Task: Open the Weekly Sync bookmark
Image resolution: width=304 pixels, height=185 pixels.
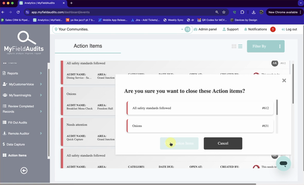Action: point(173,20)
